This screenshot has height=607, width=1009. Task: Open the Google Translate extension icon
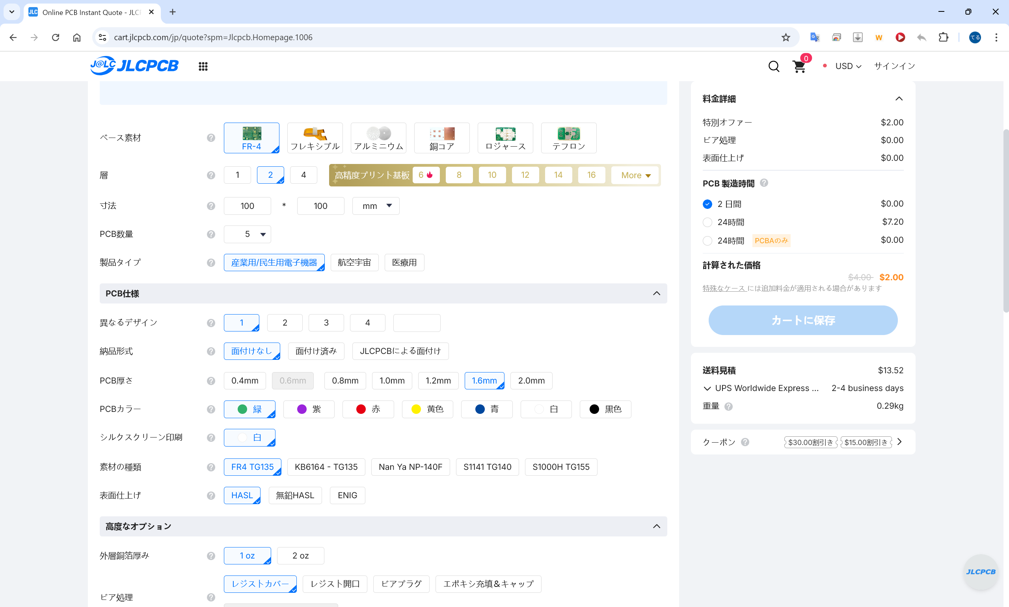pos(814,37)
